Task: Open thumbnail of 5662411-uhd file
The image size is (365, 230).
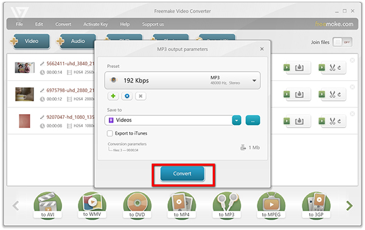Action: 24,67
